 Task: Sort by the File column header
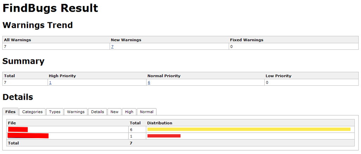[12, 123]
